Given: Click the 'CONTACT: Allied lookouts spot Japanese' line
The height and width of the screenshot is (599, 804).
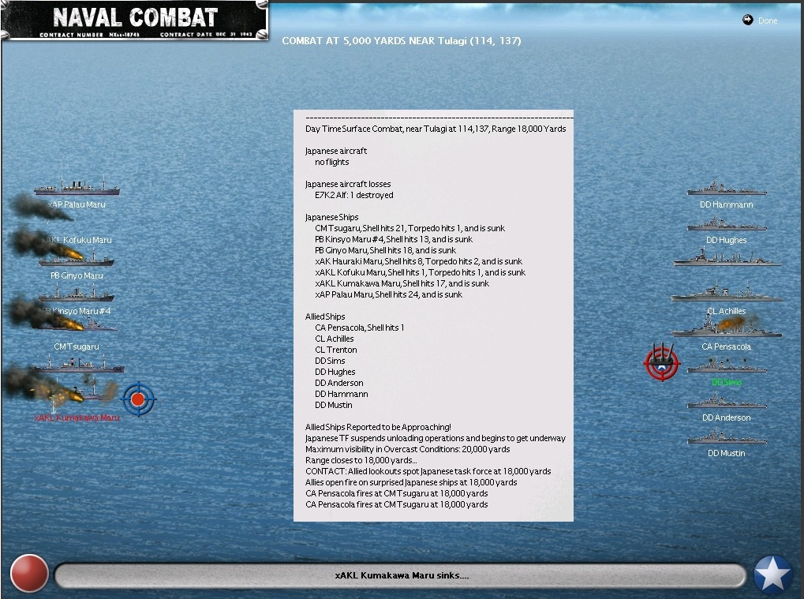Looking at the screenshot, I should point(428,471).
